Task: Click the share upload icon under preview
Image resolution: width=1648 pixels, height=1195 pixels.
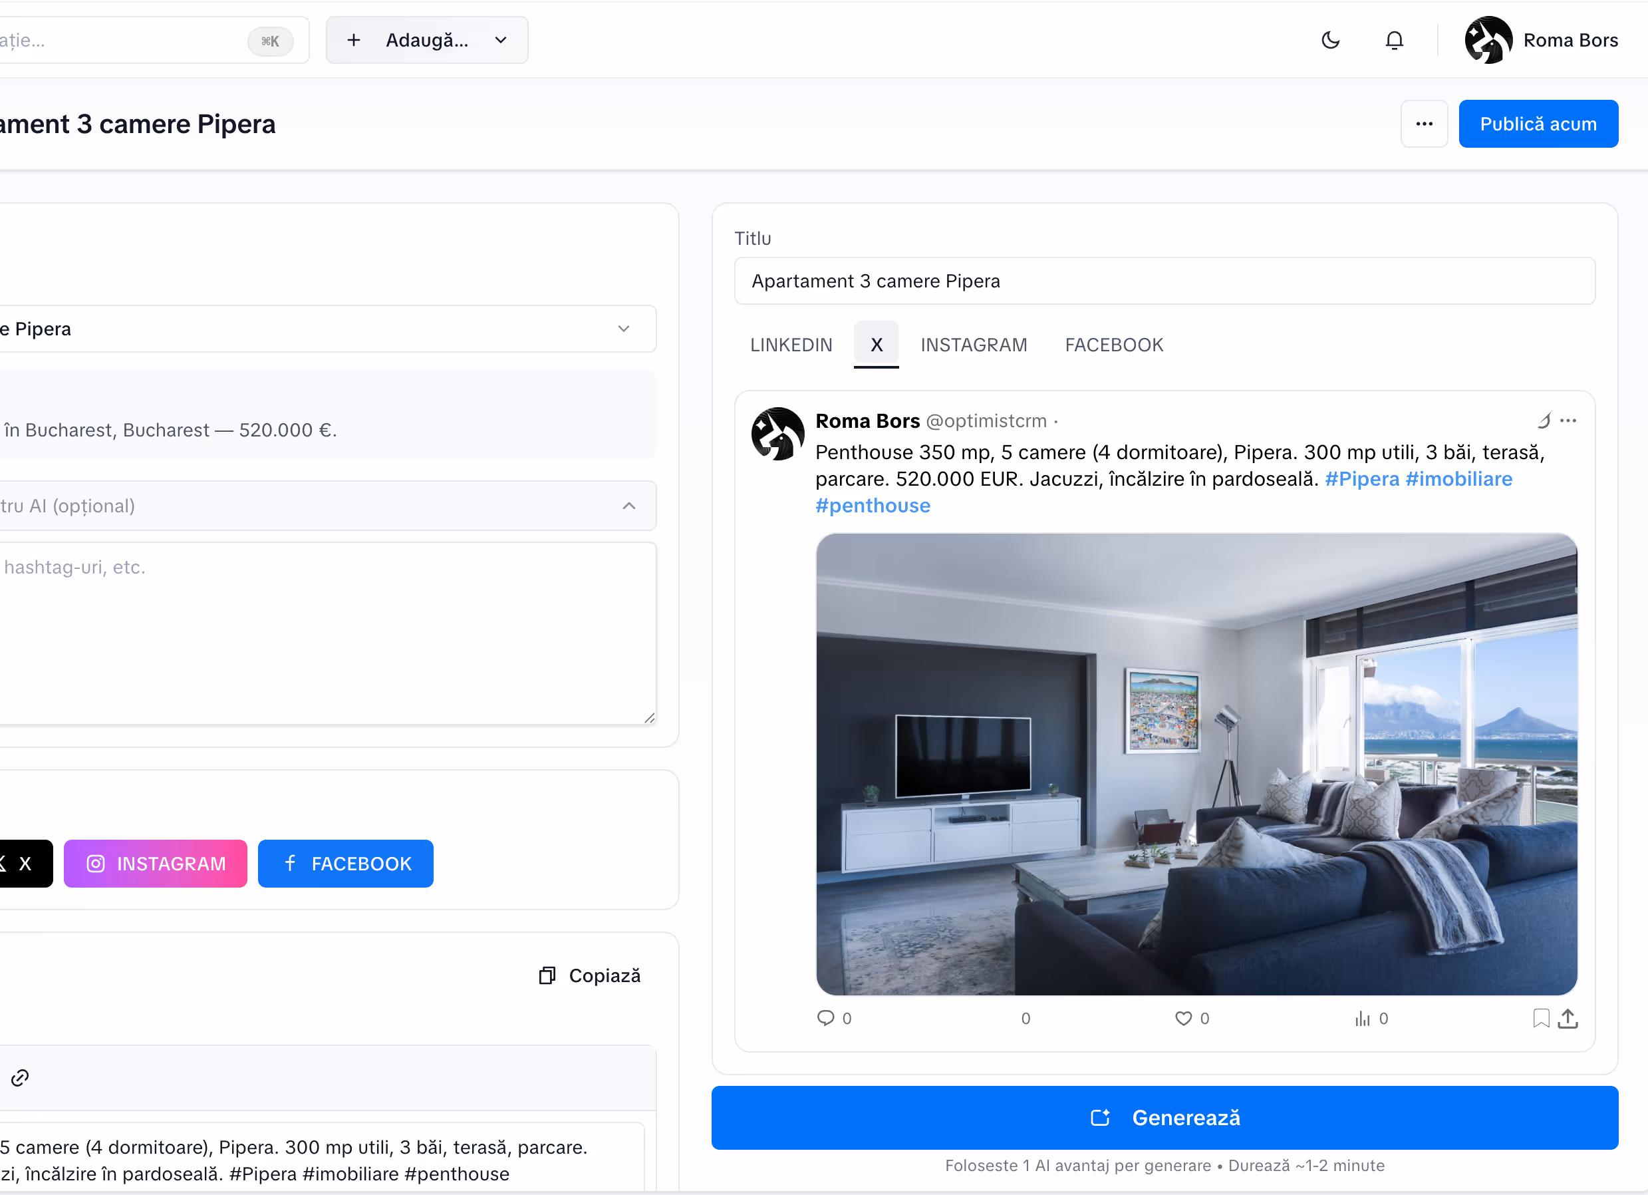Action: pyautogui.click(x=1568, y=1017)
